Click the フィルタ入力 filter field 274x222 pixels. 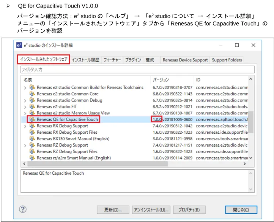click(137, 69)
